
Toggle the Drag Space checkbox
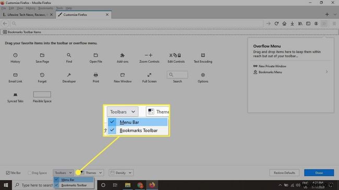pyautogui.click(x=30, y=173)
